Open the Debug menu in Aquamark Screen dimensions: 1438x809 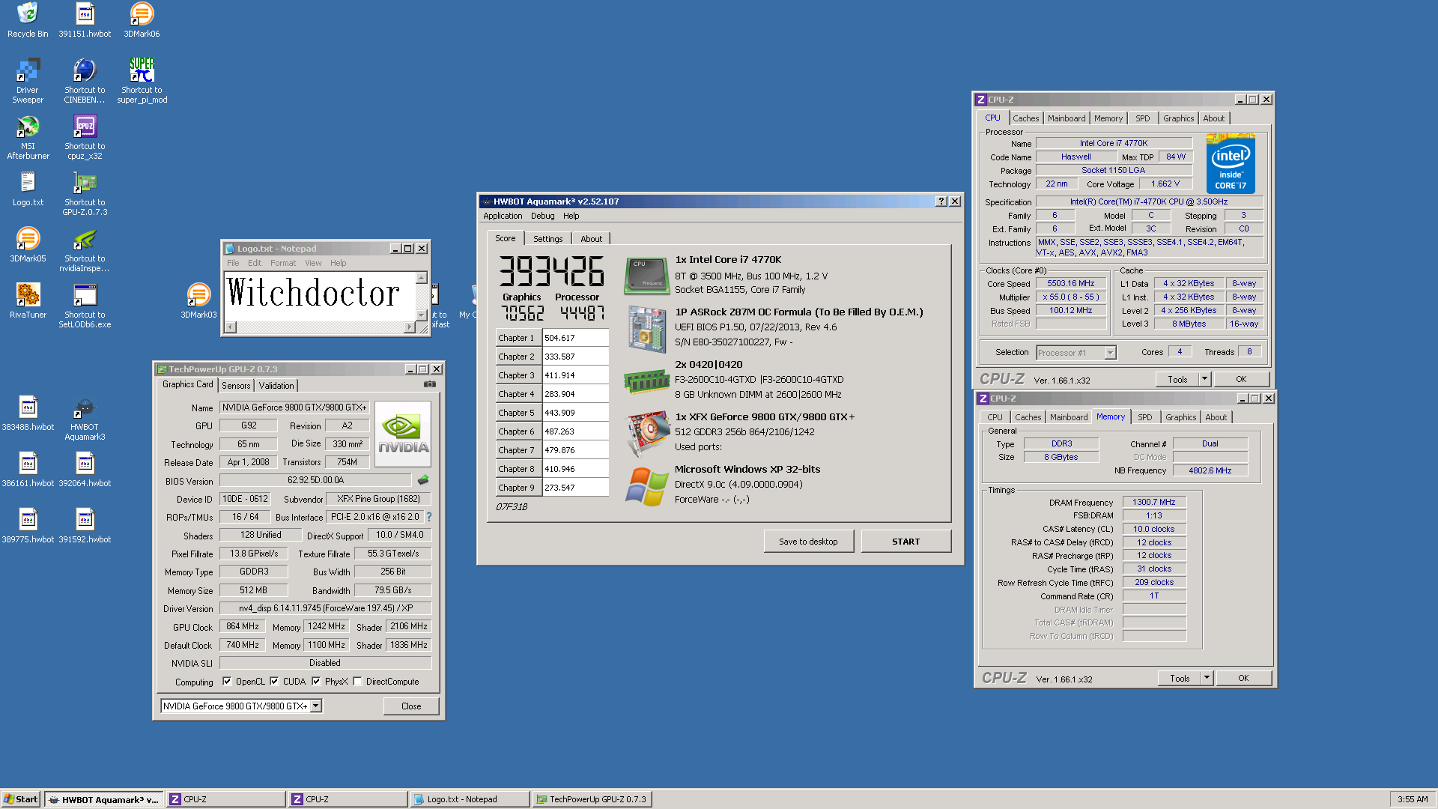542,216
